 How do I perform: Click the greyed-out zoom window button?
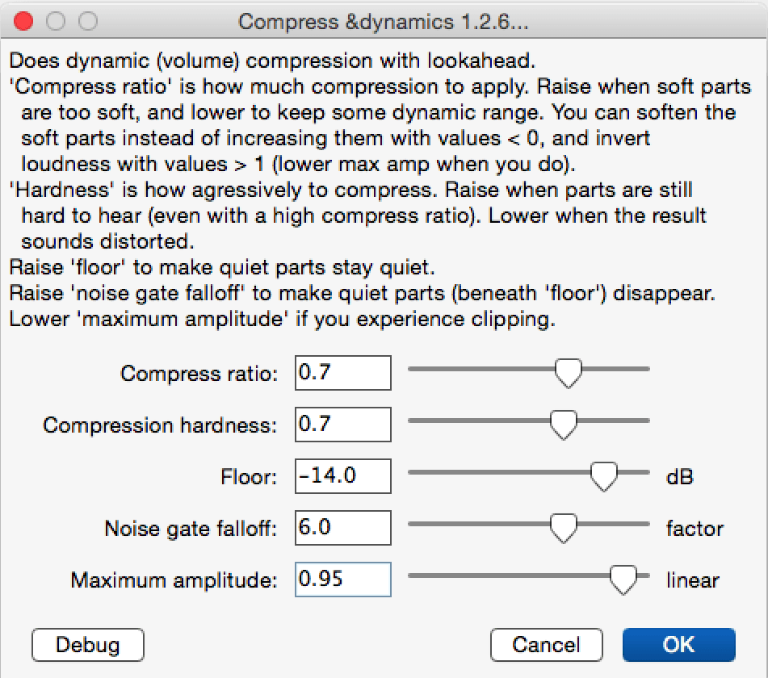pyautogui.click(x=88, y=21)
